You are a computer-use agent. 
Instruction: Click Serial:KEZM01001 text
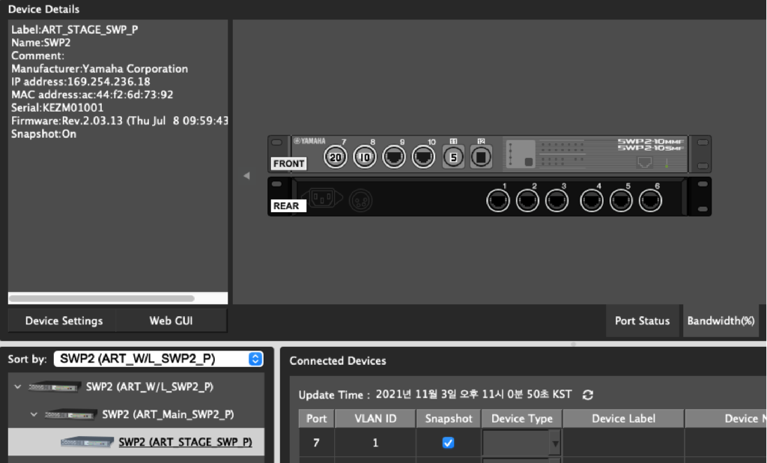coord(57,108)
